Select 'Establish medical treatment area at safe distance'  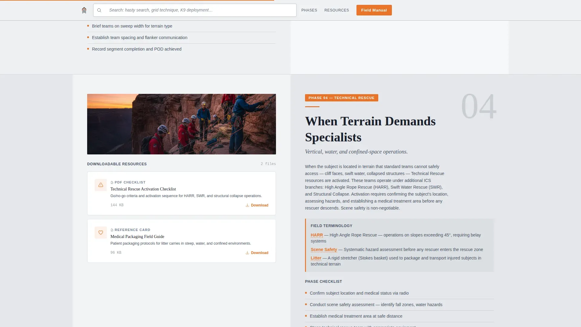[x=399, y=316]
